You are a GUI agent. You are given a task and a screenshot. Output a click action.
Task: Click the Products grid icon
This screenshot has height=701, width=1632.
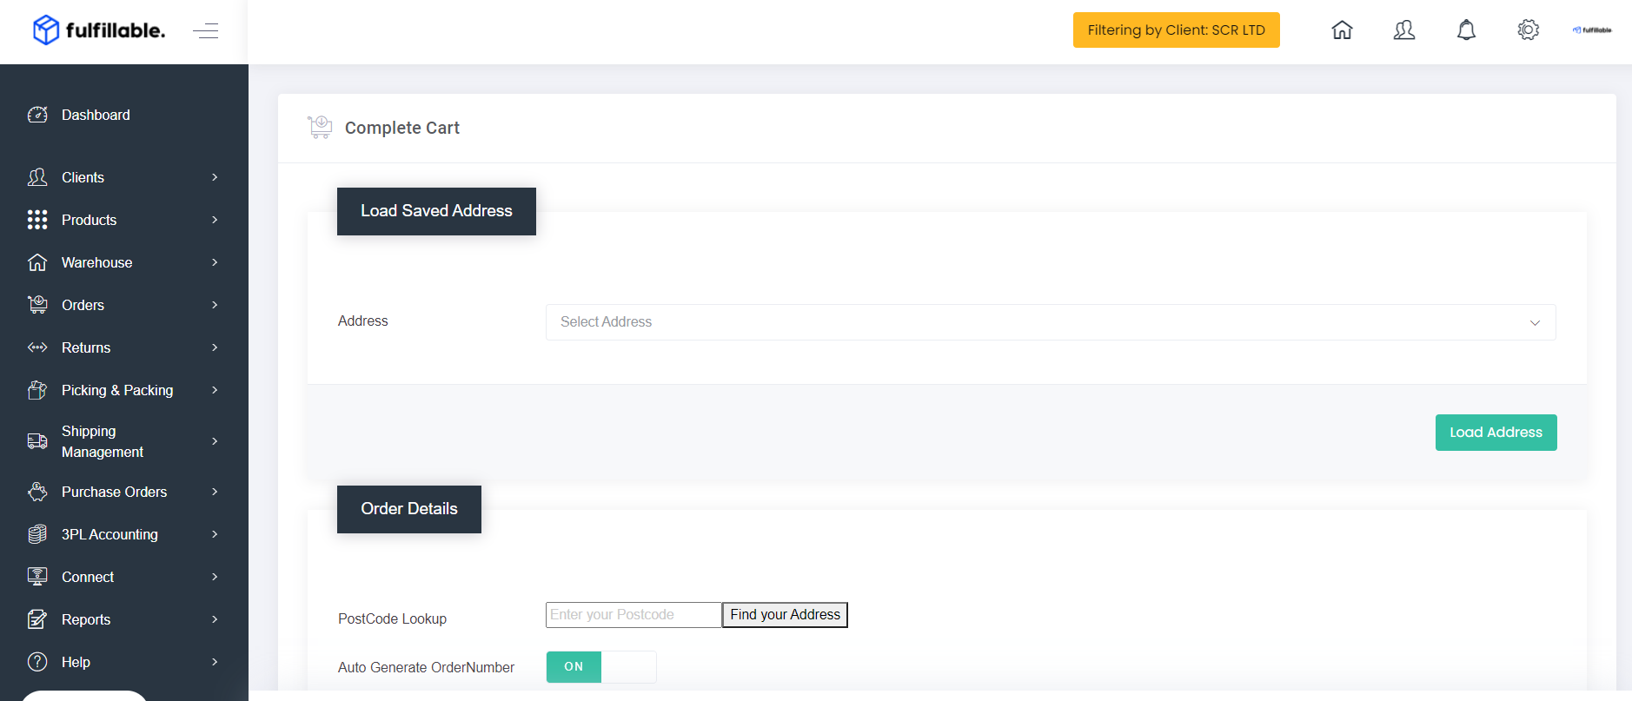(37, 220)
